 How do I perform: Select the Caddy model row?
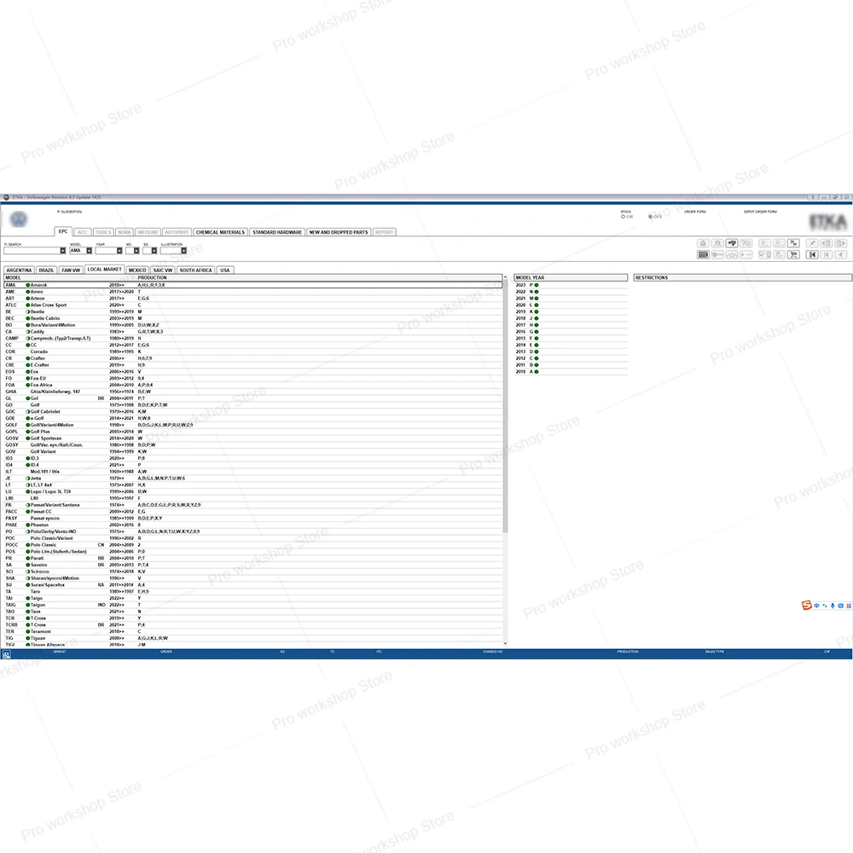point(253,332)
